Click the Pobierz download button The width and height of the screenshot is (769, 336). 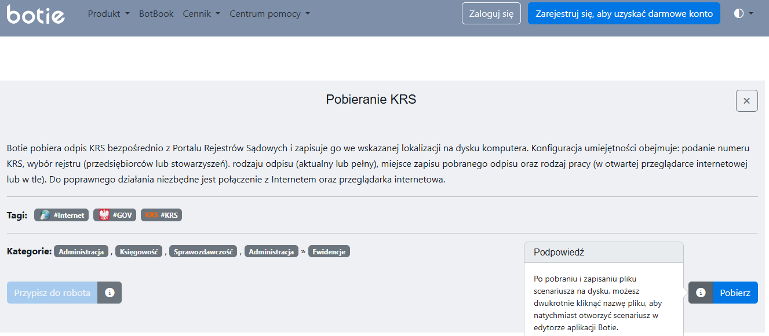735,293
